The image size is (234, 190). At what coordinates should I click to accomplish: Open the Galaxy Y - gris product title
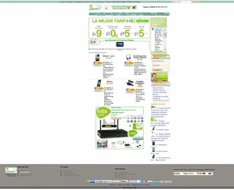(108, 56)
